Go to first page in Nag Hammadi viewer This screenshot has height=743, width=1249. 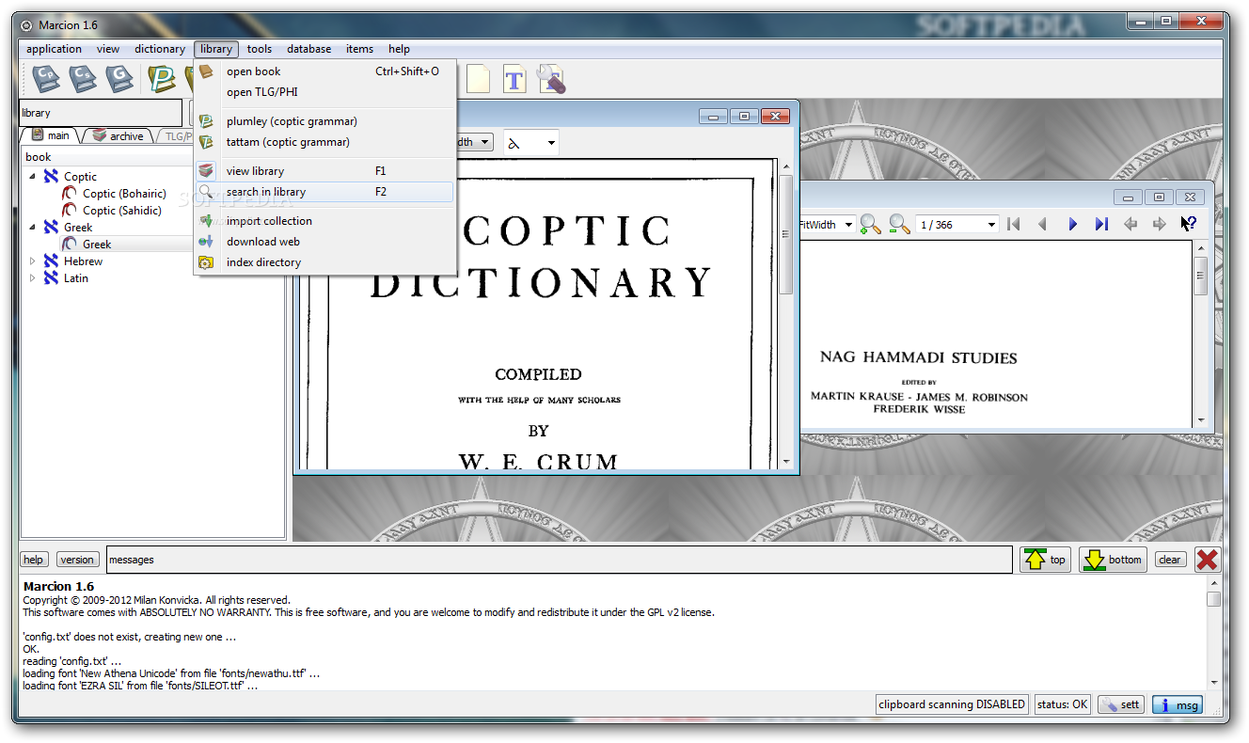pos(1013,224)
